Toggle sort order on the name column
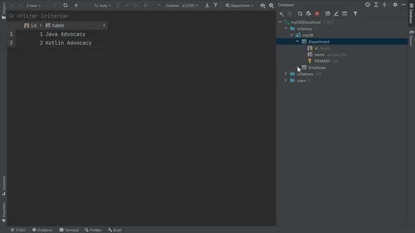The width and height of the screenshot is (415, 233). pos(104,25)
